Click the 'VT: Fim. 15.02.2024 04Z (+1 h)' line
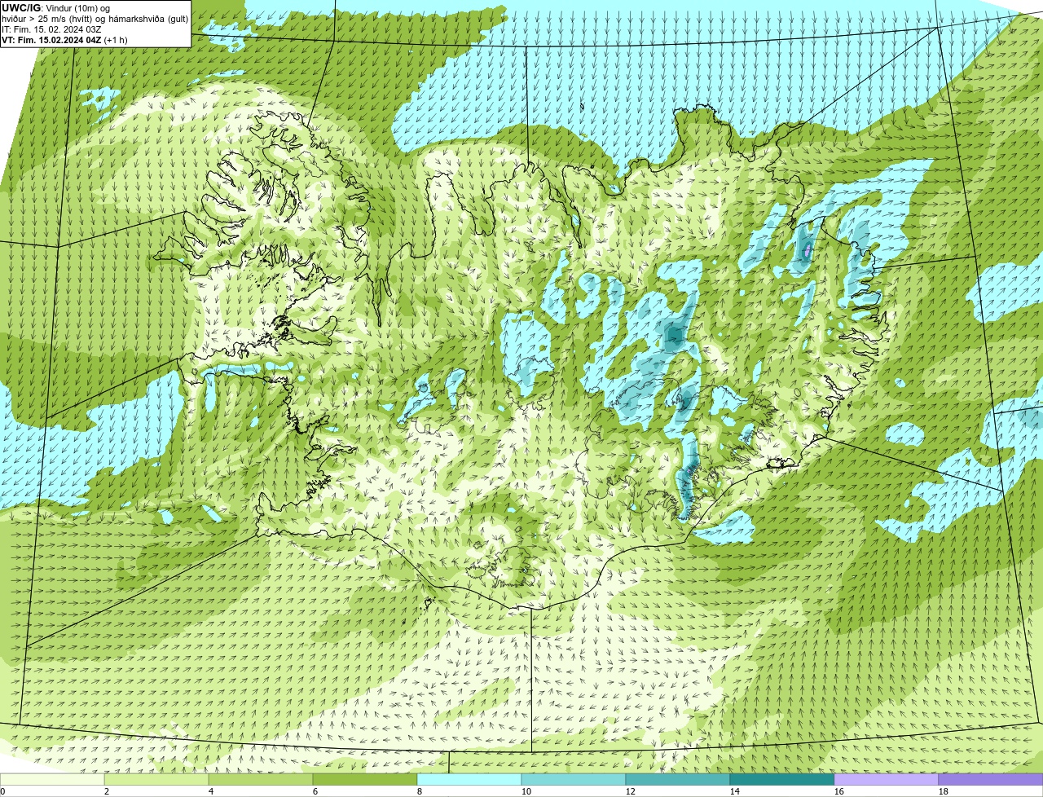Screen dimensions: 1043x797 tap(65, 40)
